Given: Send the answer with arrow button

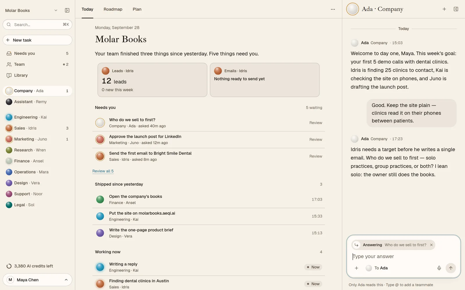Looking at the screenshot, I should click(x=451, y=268).
